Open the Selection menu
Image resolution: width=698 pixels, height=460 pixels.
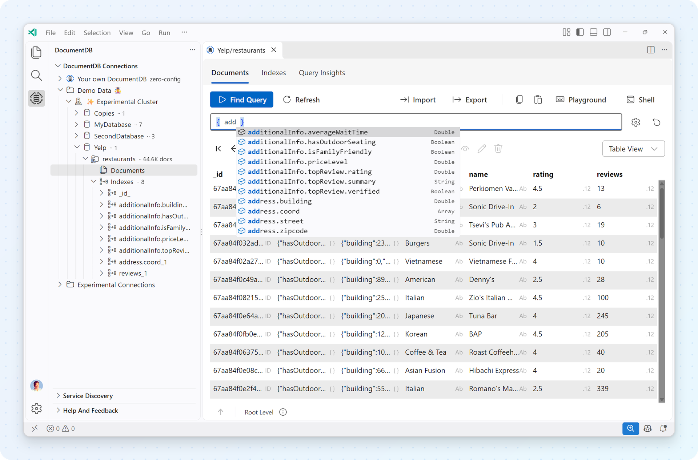click(x=97, y=32)
